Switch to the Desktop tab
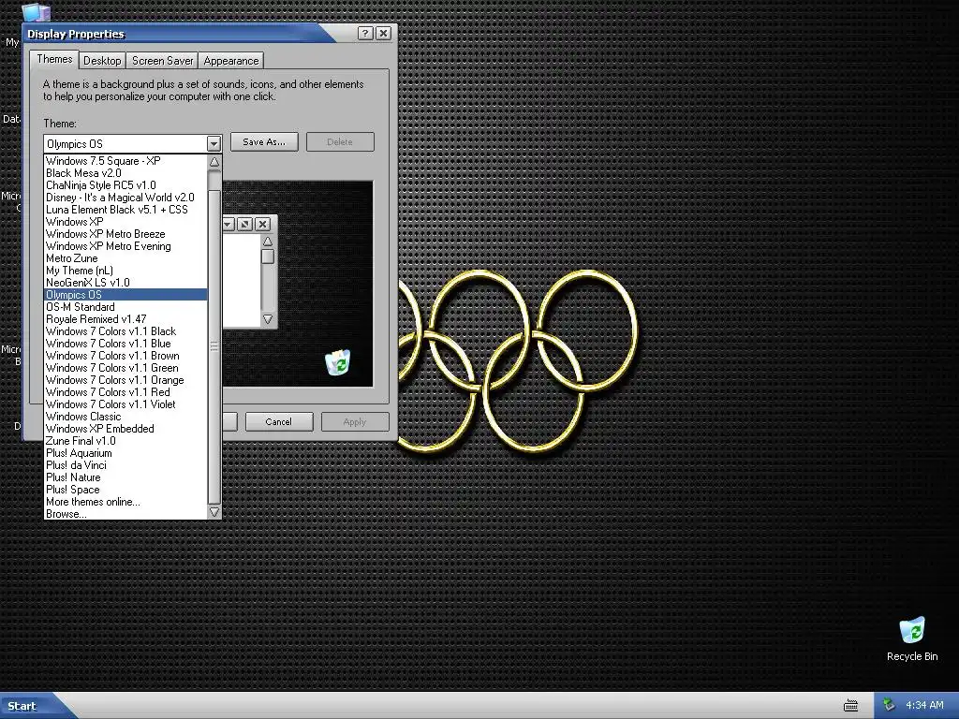Screen dimensions: 959x719 pyautogui.click(x=102, y=61)
